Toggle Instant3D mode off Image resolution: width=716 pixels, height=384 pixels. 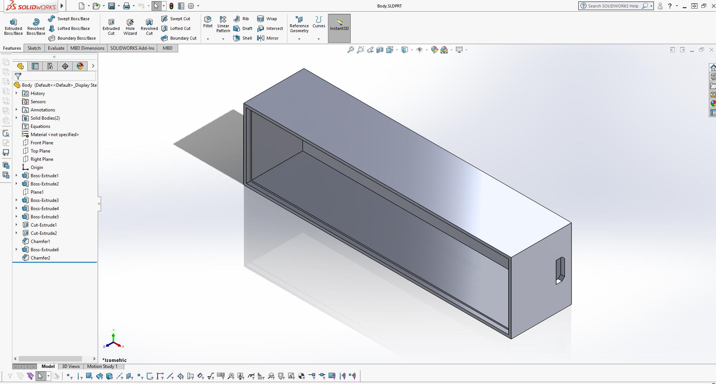(x=339, y=27)
